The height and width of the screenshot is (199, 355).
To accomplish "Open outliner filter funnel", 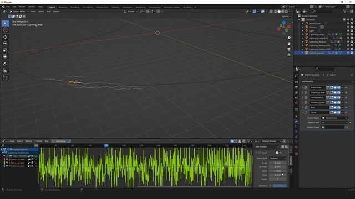I will click(345, 11).
